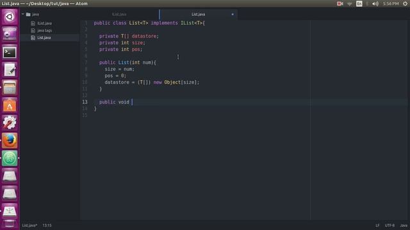This screenshot has height=230, width=410.
Task: Close the modified List.java tab dot
Action: click(x=233, y=14)
